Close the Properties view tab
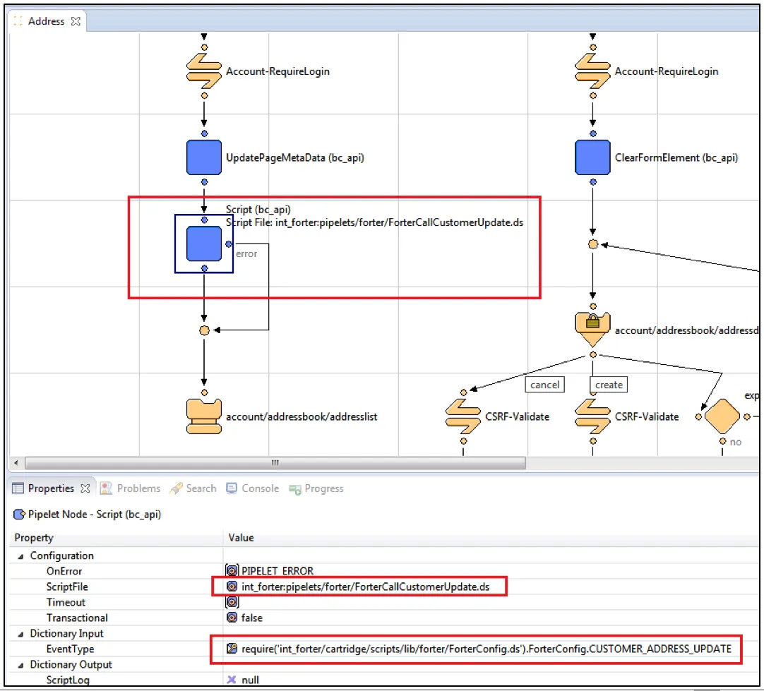764x691 pixels. (x=85, y=488)
